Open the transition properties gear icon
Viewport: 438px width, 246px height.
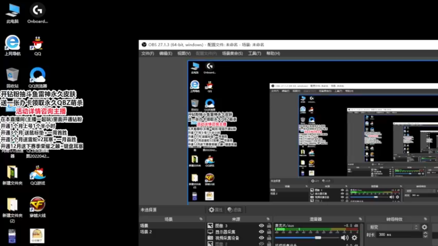point(424,227)
